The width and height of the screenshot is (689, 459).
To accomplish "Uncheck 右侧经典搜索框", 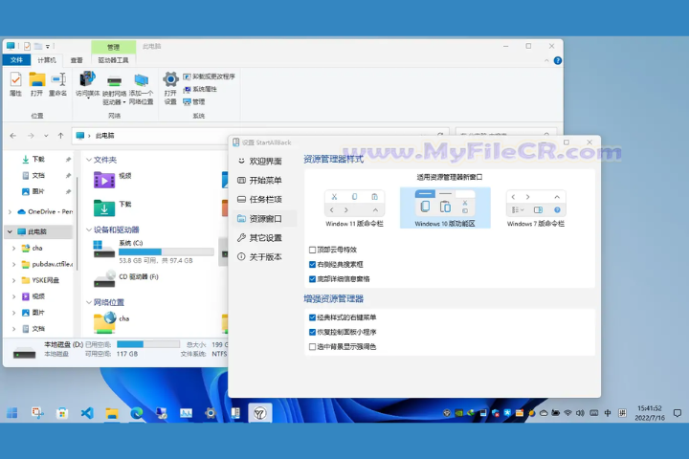I will click(312, 265).
